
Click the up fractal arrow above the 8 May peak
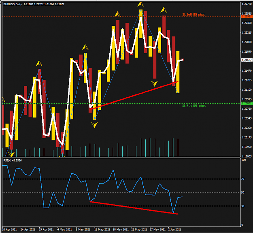point(85,47)
